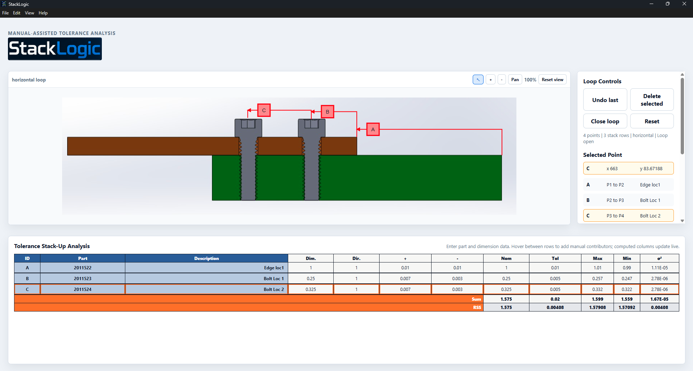Open the Edit menu
The image size is (693, 371).
click(17, 13)
